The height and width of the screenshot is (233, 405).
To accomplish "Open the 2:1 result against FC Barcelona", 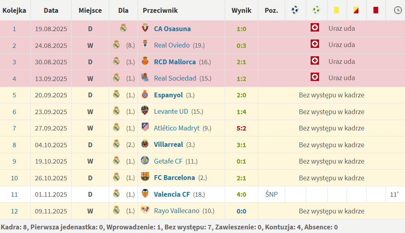I will tap(241, 178).
